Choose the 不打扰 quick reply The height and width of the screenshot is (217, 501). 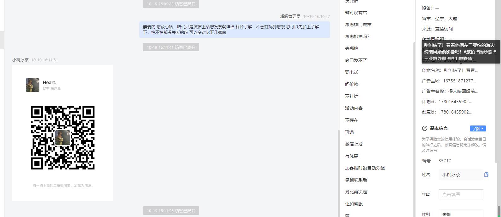pos(352,96)
